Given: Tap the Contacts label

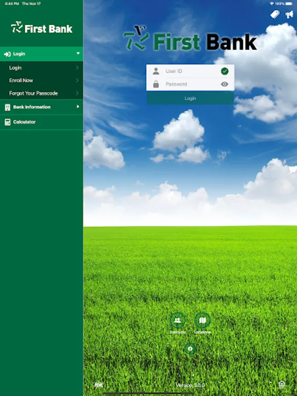Looking at the screenshot, I should click(x=177, y=332).
